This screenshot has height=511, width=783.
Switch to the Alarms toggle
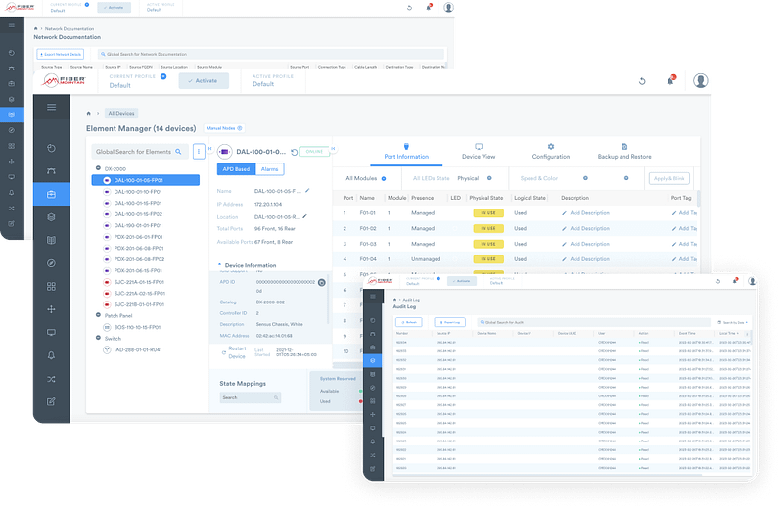pos(270,169)
